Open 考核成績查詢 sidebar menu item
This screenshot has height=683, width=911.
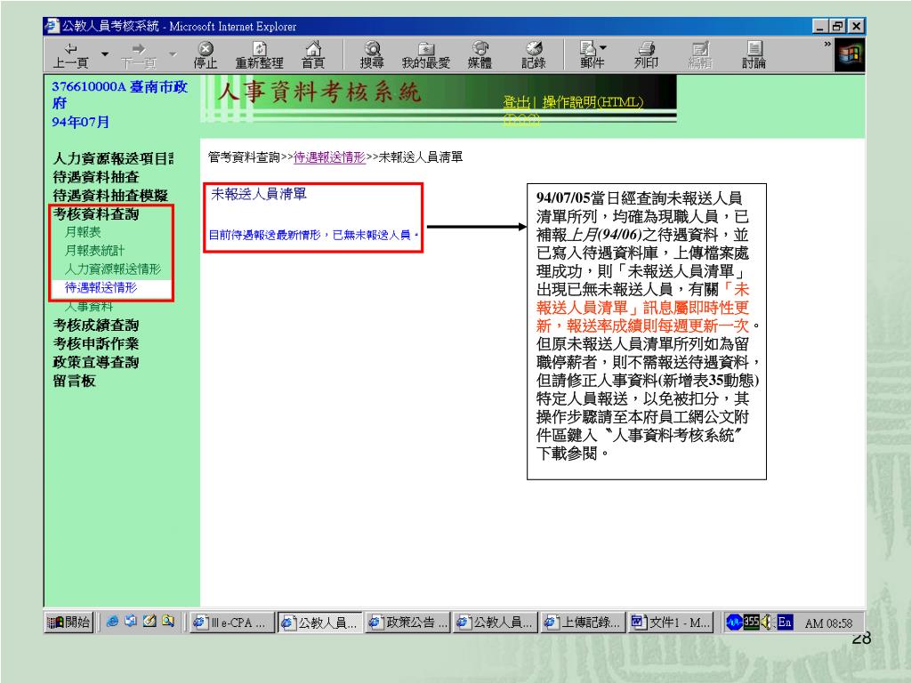click(x=96, y=325)
